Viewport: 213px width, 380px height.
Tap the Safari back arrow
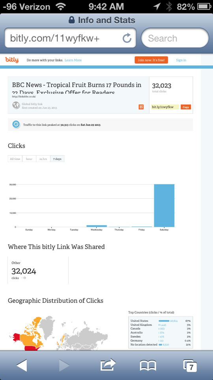[x=22, y=365]
